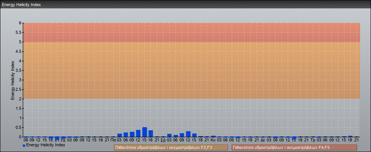Click the '5.5' value on y-axis
This screenshot has width=371, height=152.
pos(19,32)
